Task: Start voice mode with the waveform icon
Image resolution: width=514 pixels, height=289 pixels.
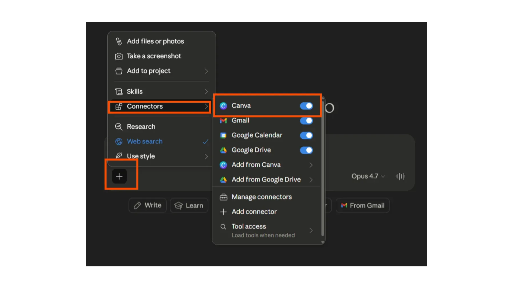Action: click(x=400, y=176)
